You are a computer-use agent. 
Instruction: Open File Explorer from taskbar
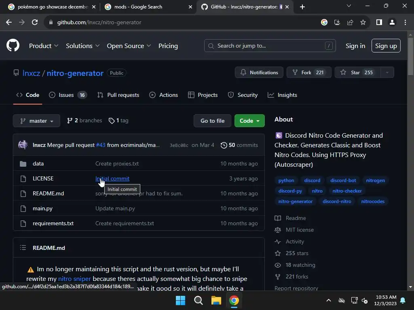216,300
